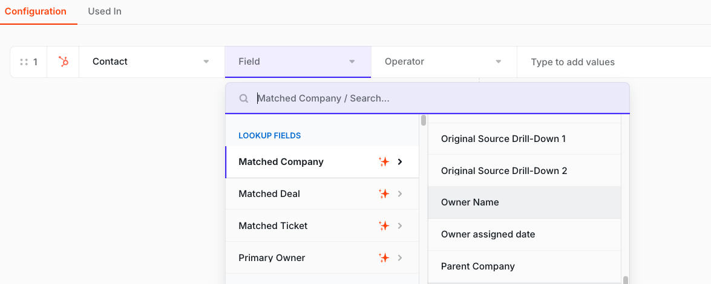Toggle the Field dropdown arrow

coord(352,62)
